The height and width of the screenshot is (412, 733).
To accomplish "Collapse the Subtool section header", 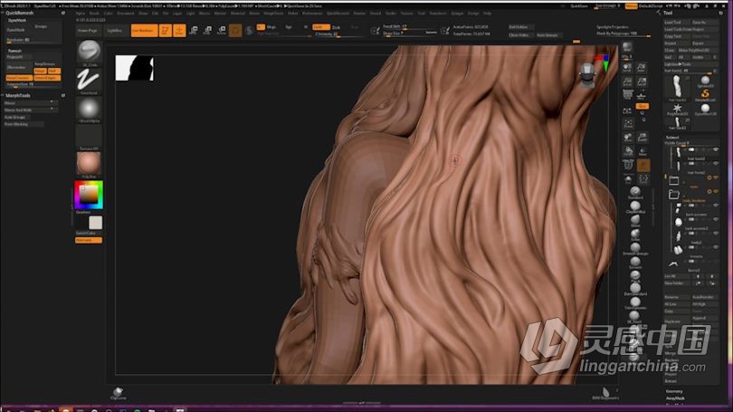I will tap(671, 138).
